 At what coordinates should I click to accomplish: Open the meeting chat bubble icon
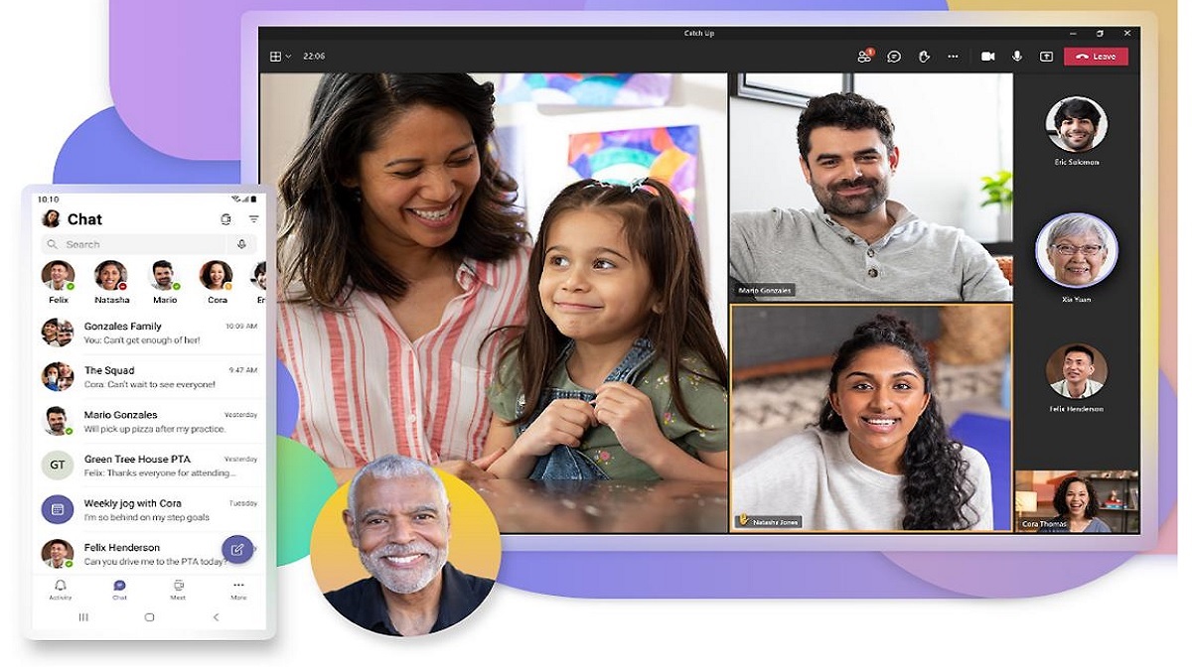click(x=894, y=57)
